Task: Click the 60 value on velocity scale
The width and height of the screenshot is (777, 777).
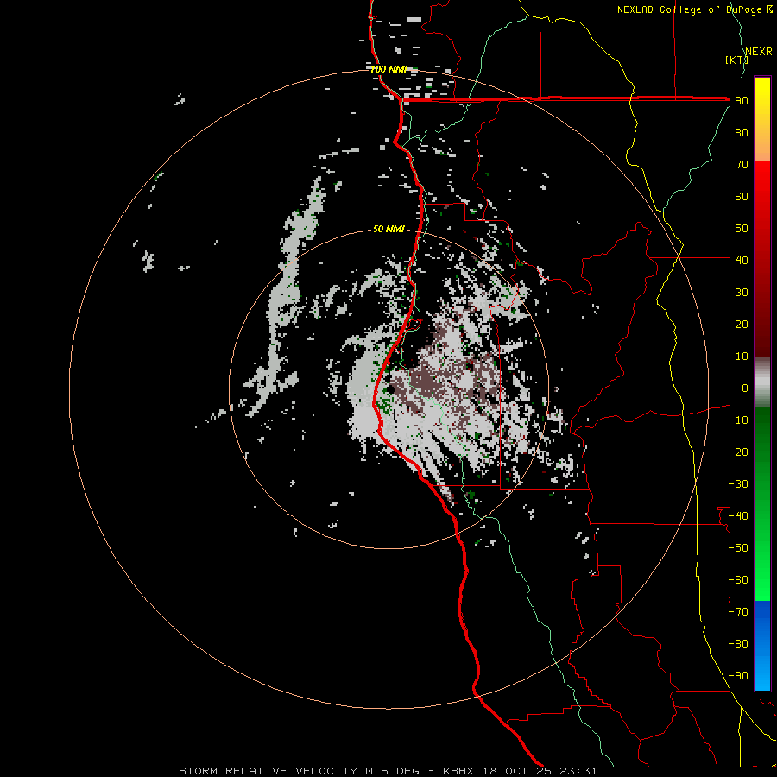Action: tap(742, 197)
